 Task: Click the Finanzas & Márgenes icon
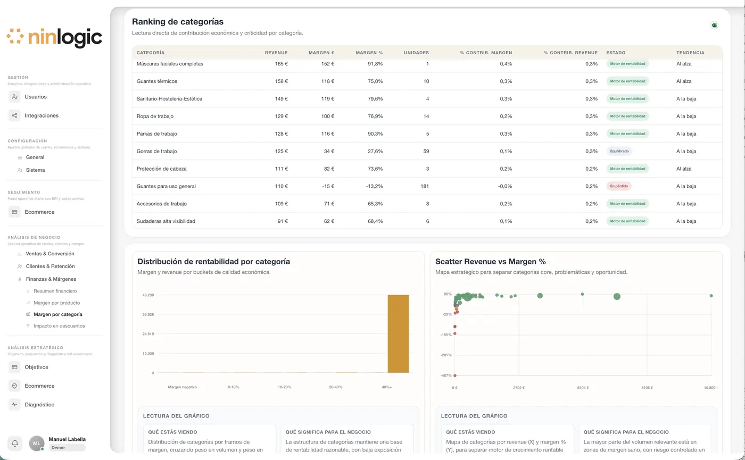tap(20, 279)
